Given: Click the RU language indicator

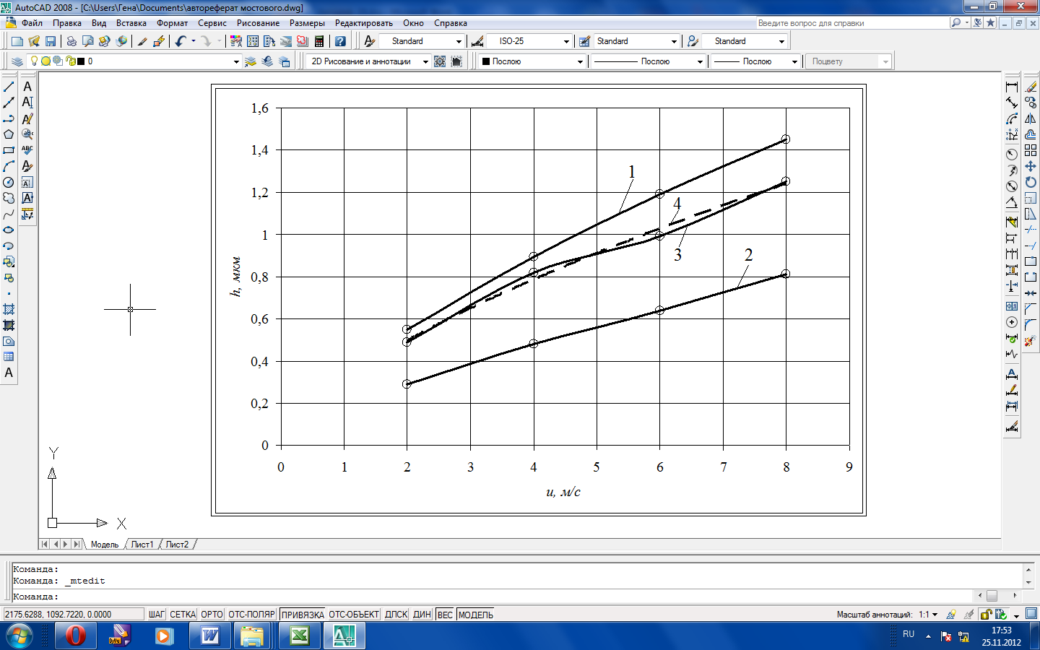Looking at the screenshot, I should point(909,634).
